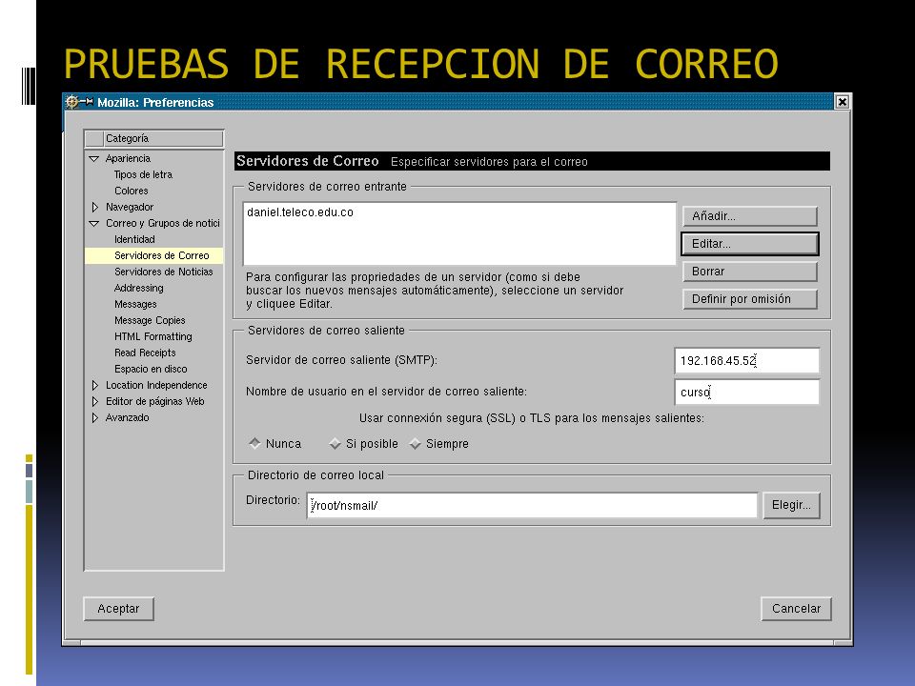The width and height of the screenshot is (915, 686).
Task: Open Addressing settings
Action: coord(139,288)
